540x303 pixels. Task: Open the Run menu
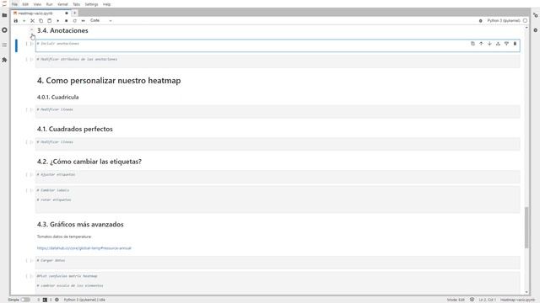click(49, 4)
